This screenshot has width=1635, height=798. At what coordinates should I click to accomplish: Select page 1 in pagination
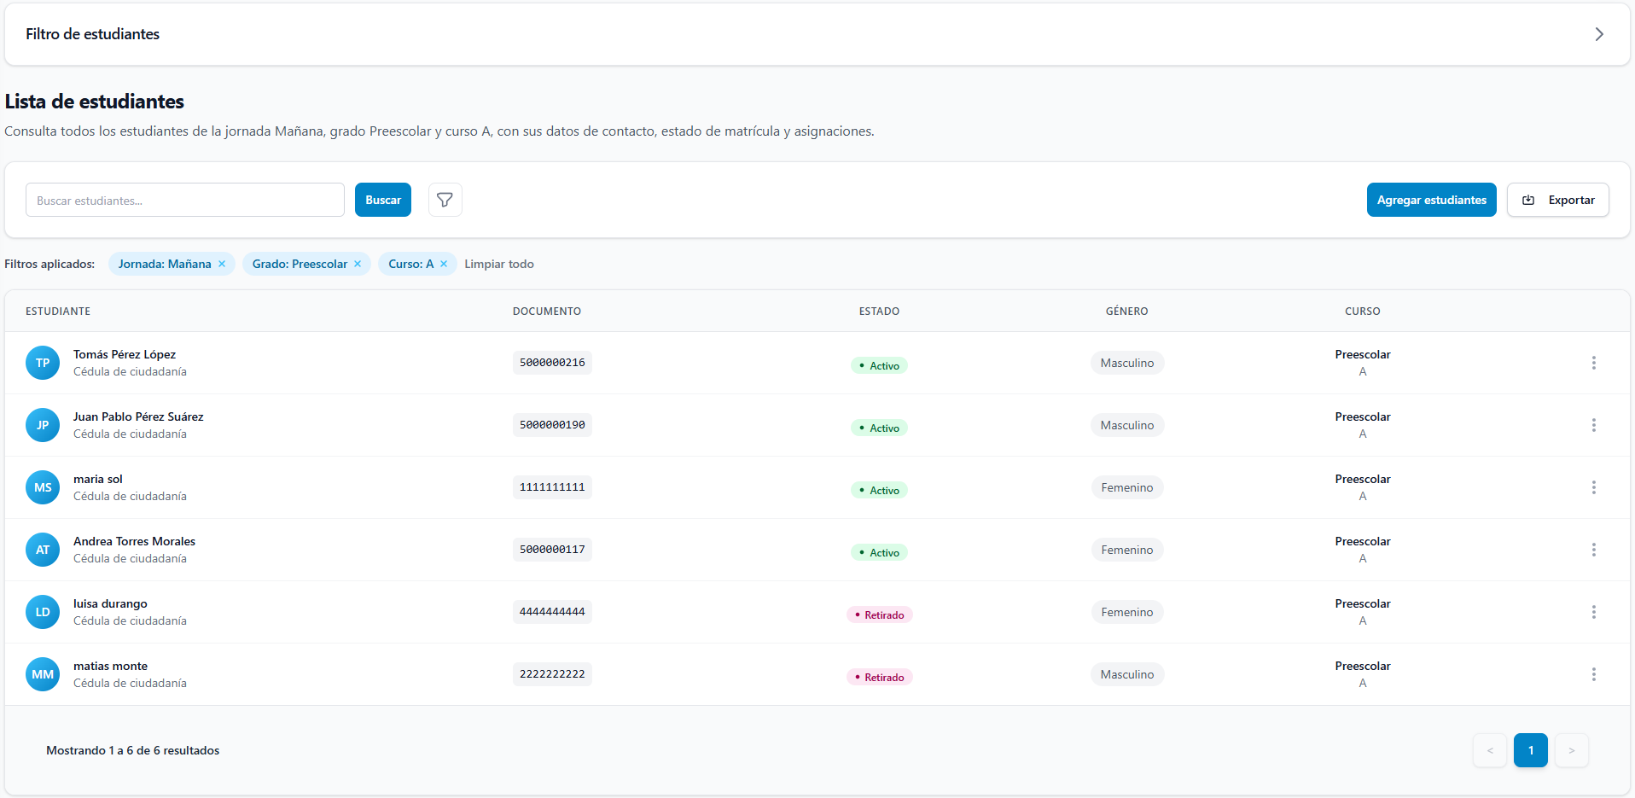coord(1530,750)
